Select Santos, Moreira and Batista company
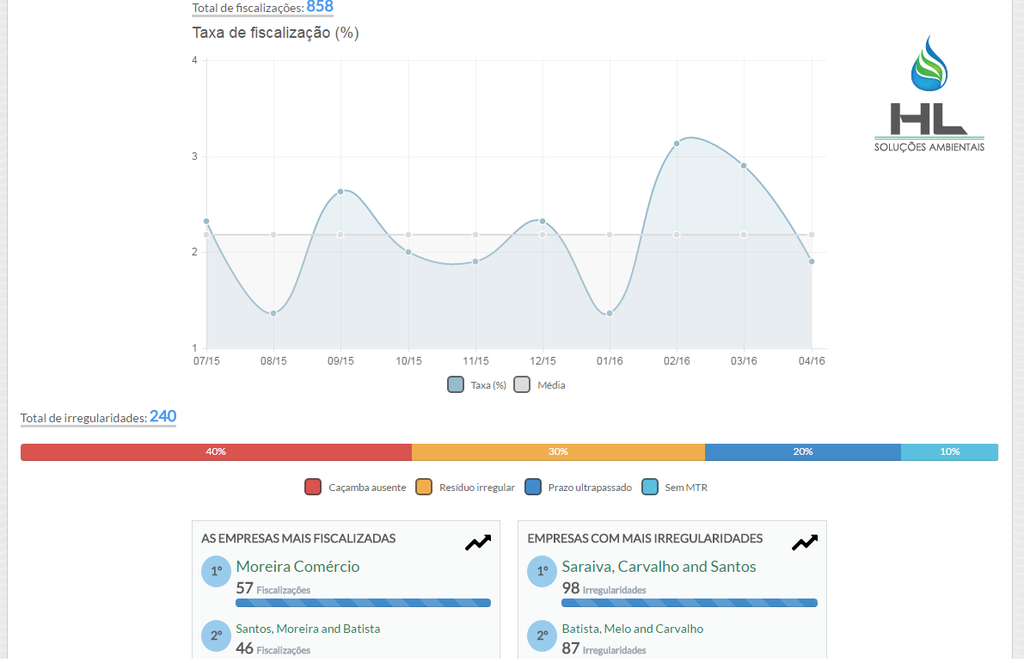The image size is (1024, 663). click(308, 629)
